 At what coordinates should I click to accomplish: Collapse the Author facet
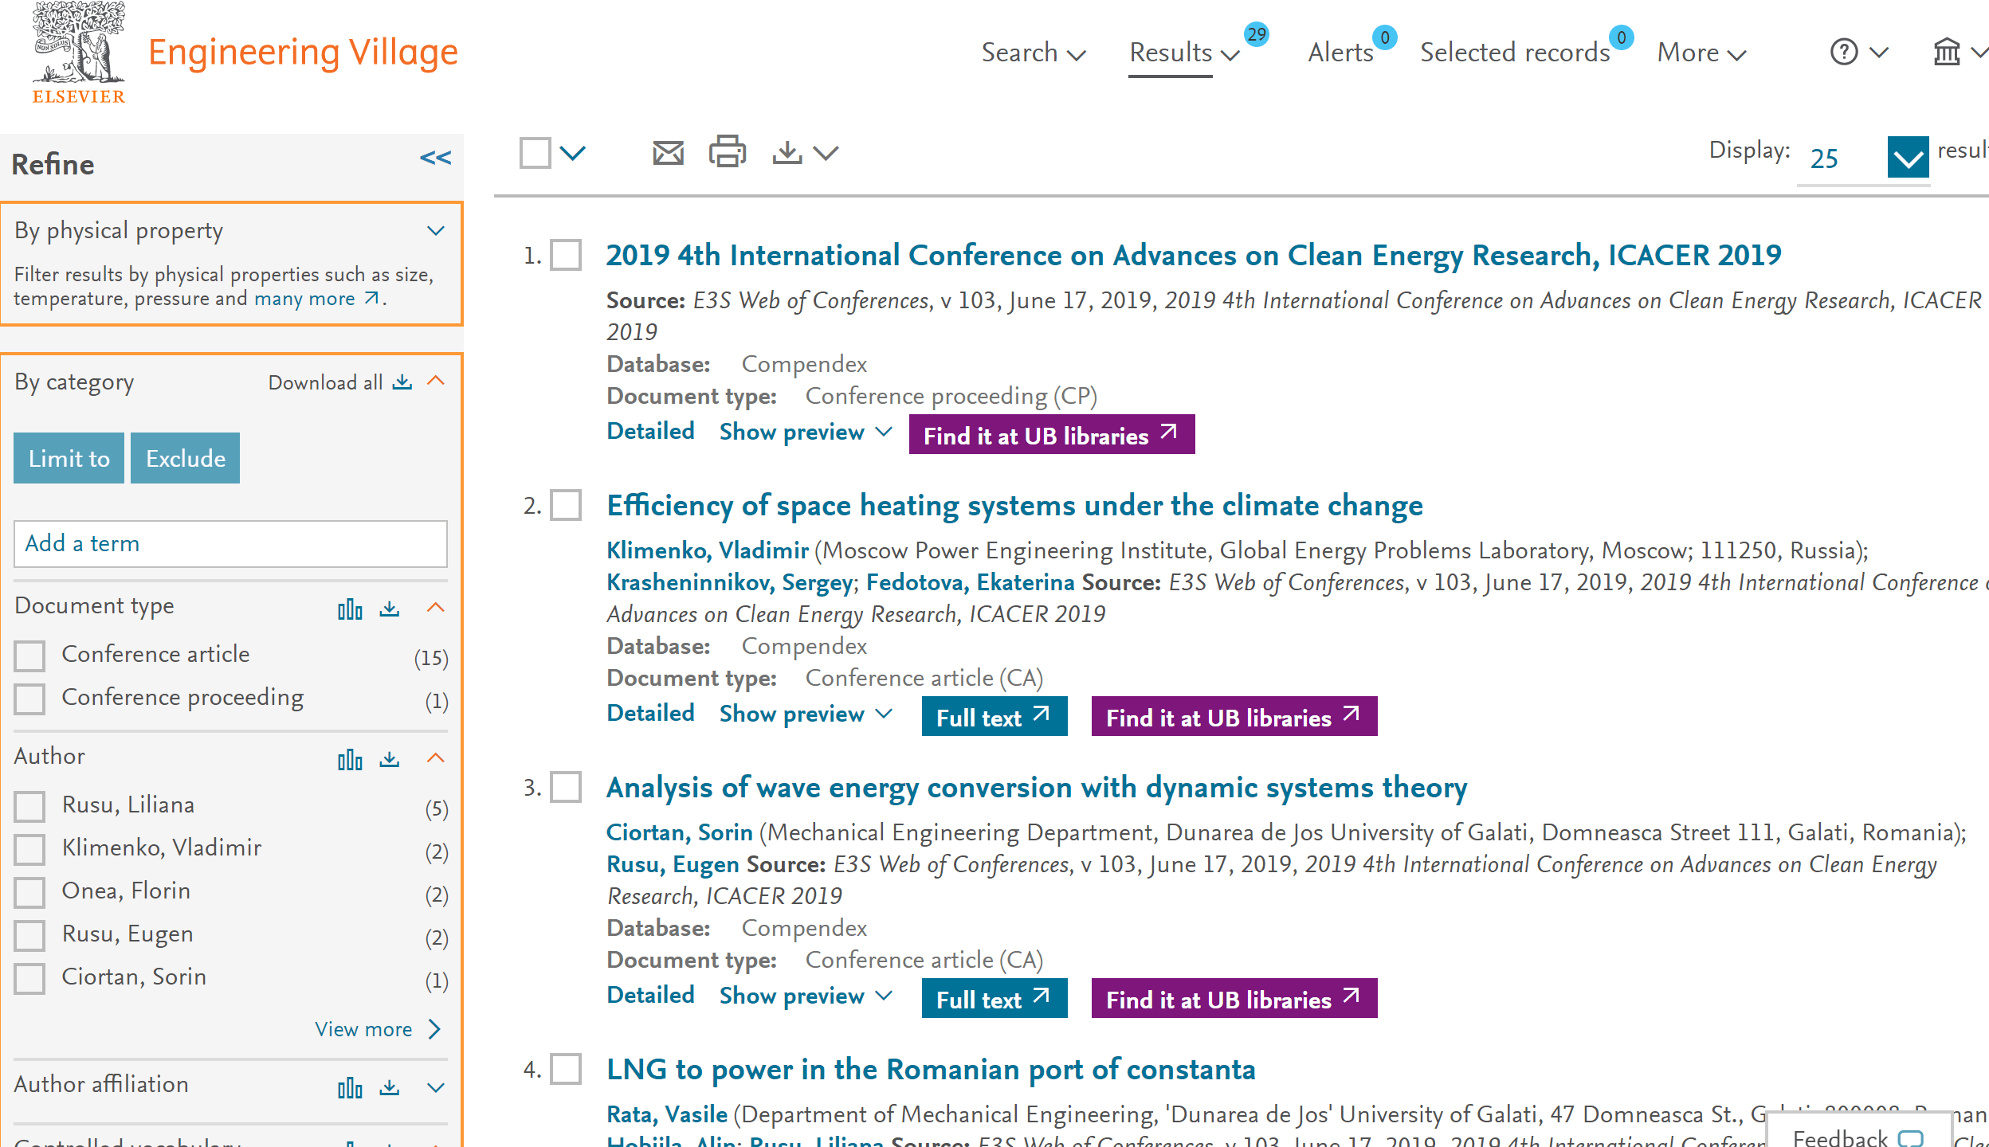436,758
